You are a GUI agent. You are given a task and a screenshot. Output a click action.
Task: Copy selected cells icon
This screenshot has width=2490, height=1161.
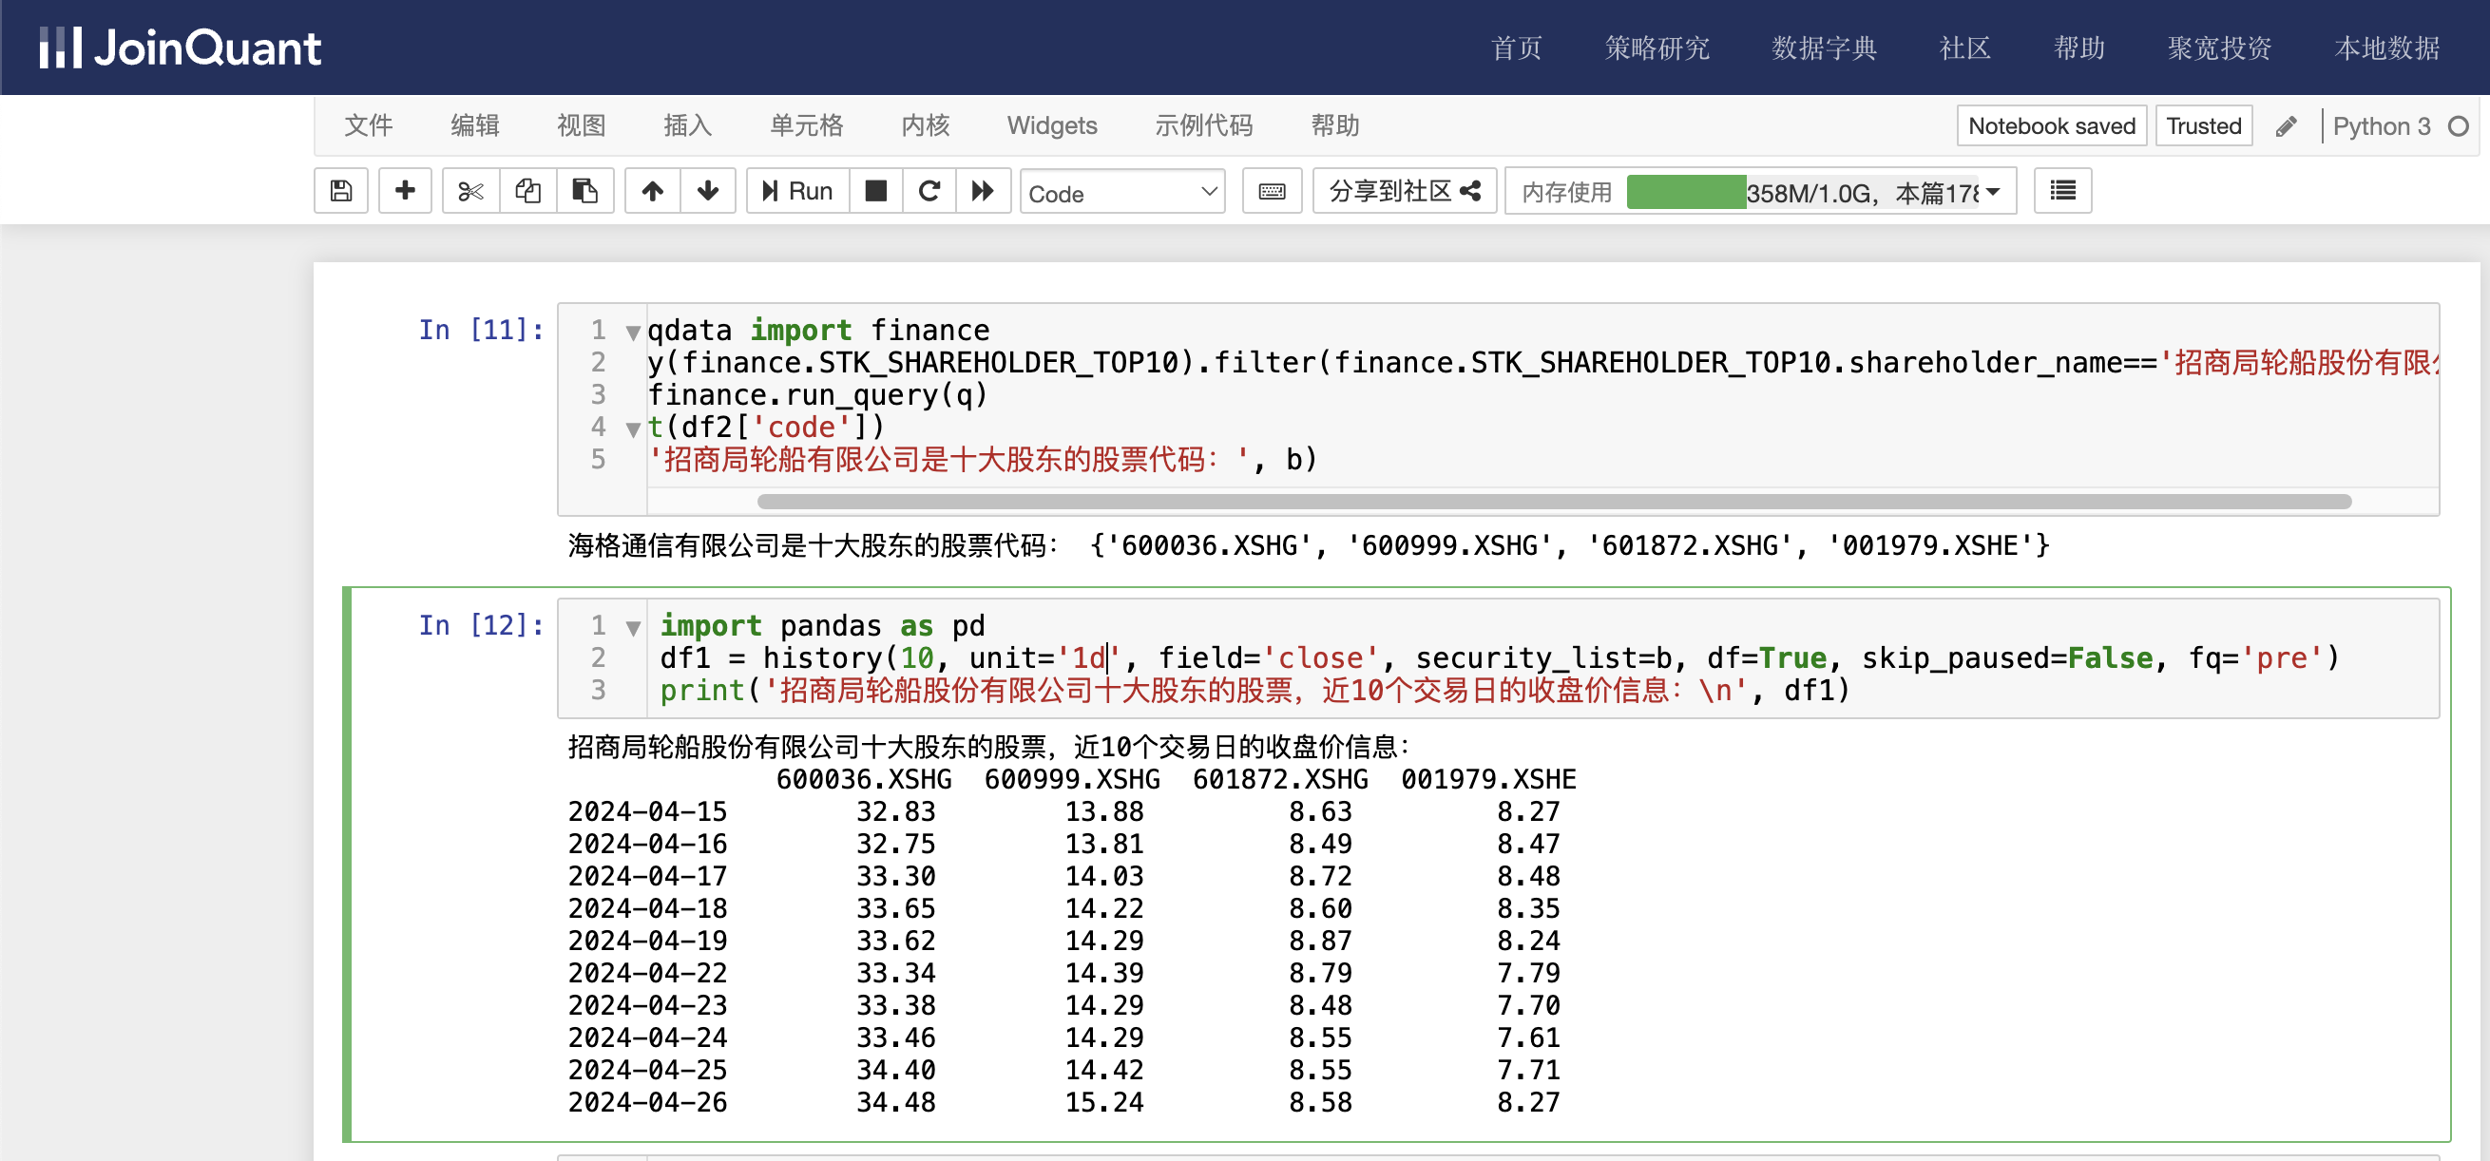[x=527, y=191]
